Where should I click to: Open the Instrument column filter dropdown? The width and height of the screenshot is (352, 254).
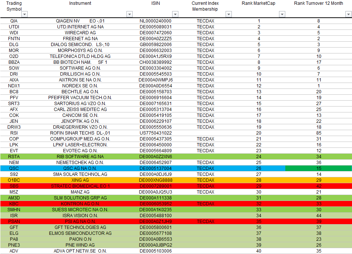tap(129, 14)
